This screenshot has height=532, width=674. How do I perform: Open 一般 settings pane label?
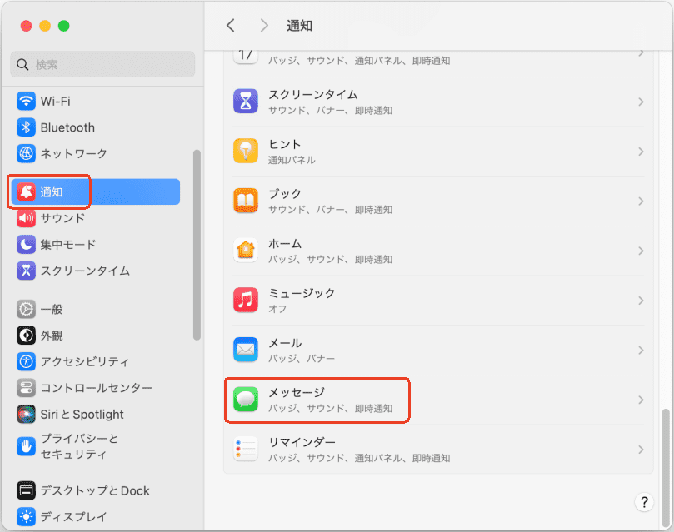52,309
